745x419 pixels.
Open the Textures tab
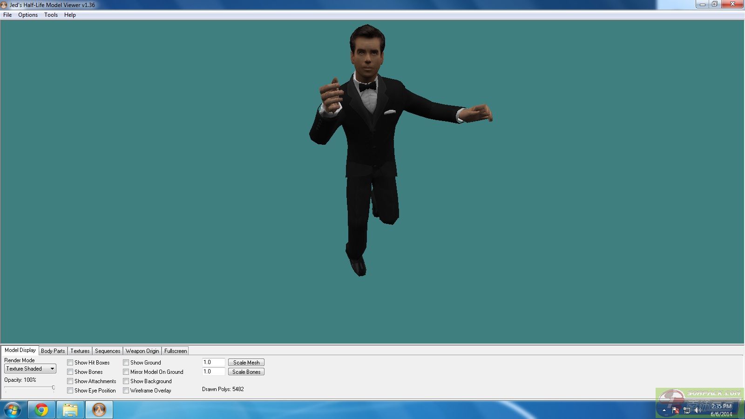80,351
